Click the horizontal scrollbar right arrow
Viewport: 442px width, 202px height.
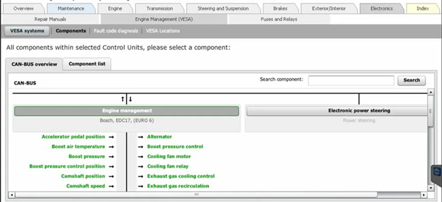pos(424,195)
